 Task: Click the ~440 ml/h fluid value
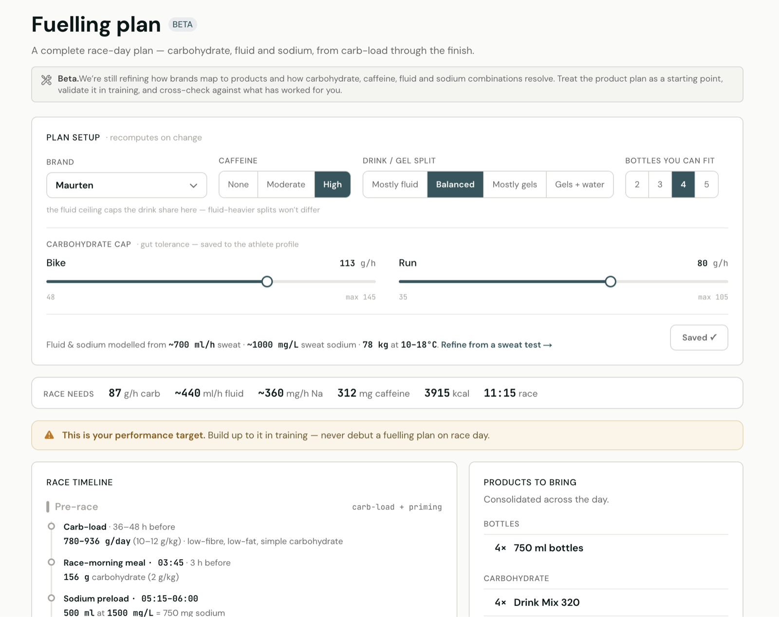pos(209,393)
